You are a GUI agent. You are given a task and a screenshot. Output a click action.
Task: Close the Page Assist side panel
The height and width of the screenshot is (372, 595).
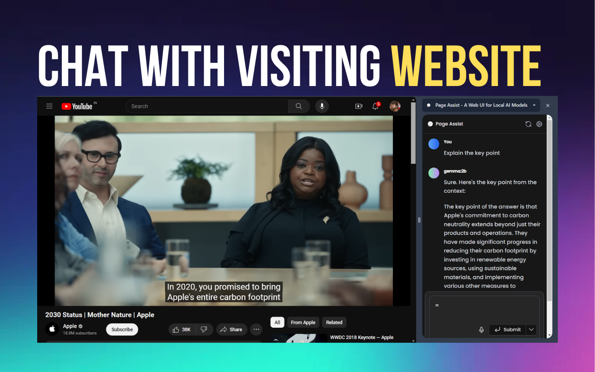[548, 106]
